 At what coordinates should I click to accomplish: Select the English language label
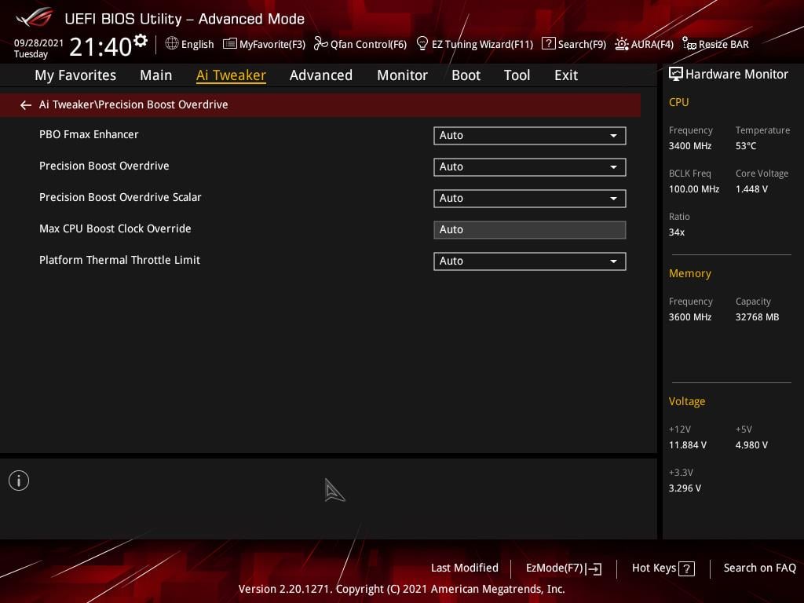197,45
